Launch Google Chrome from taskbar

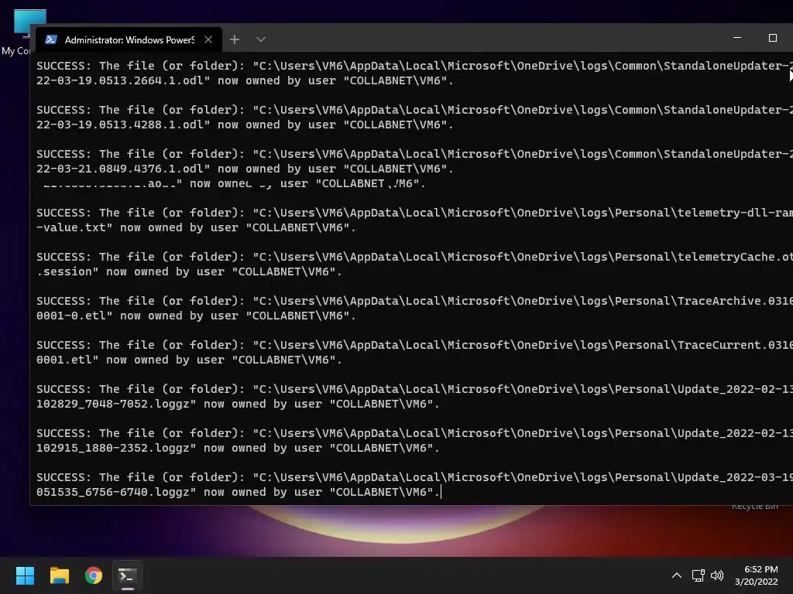tap(94, 575)
